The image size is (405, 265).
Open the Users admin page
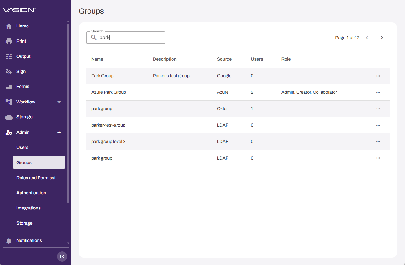coord(22,148)
